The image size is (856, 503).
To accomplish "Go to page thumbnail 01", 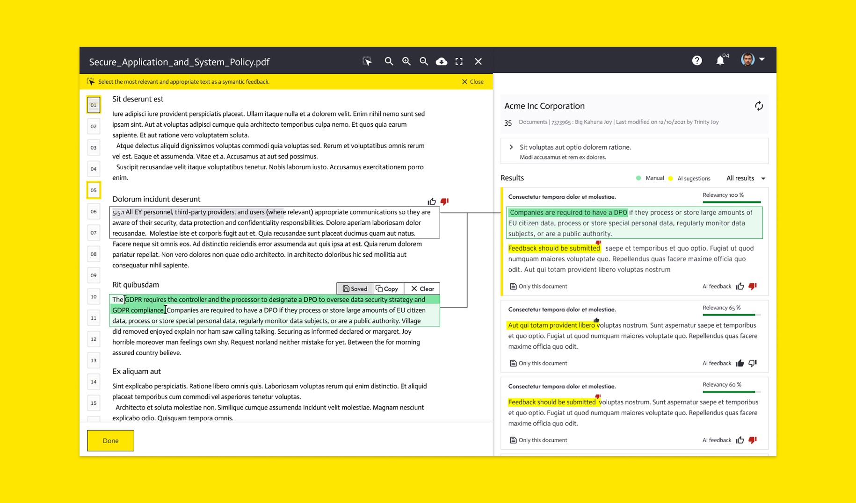I will coord(94,105).
